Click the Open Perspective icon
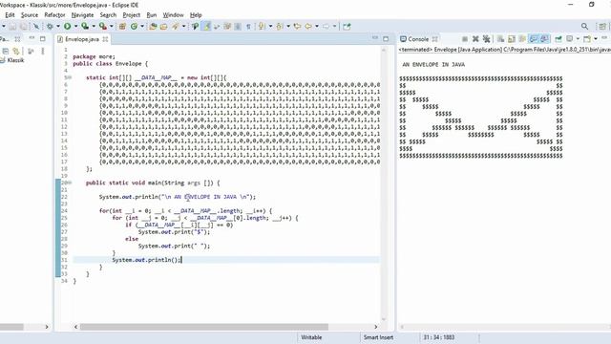 [x=602, y=26]
